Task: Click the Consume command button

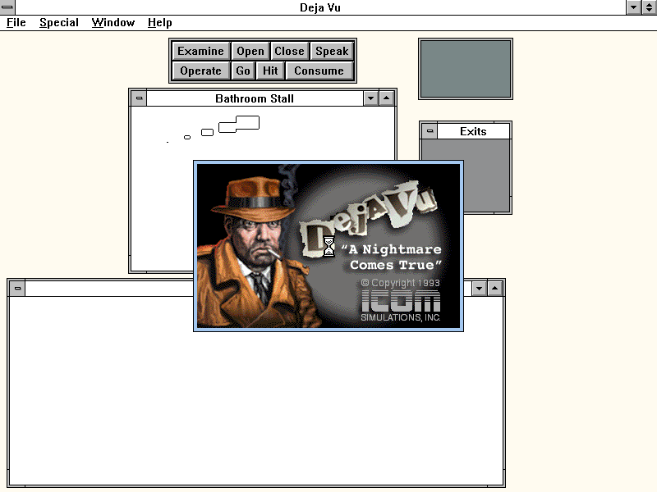Action: coord(319,71)
